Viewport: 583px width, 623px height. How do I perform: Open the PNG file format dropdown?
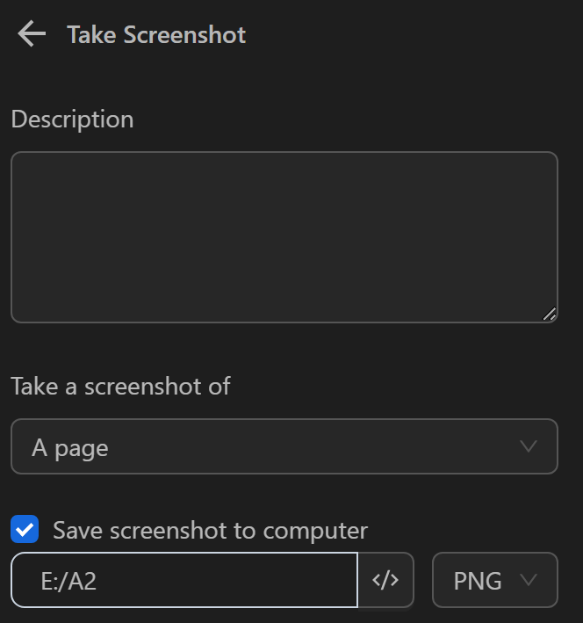tap(494, 580)
